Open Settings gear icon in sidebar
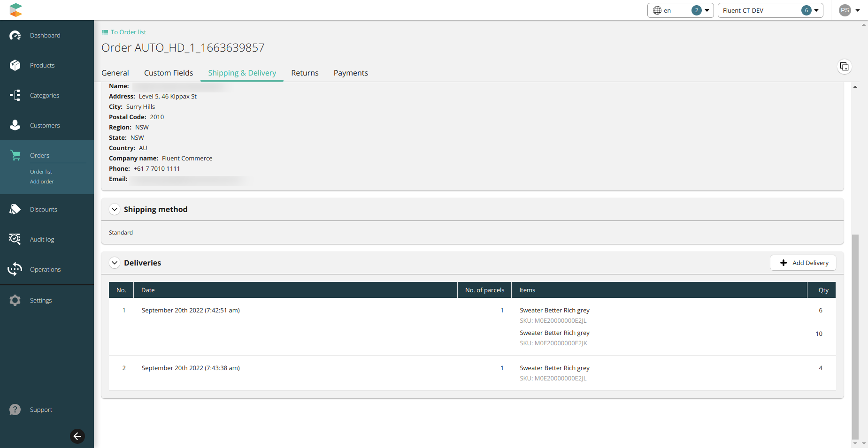 click(15, 300)
